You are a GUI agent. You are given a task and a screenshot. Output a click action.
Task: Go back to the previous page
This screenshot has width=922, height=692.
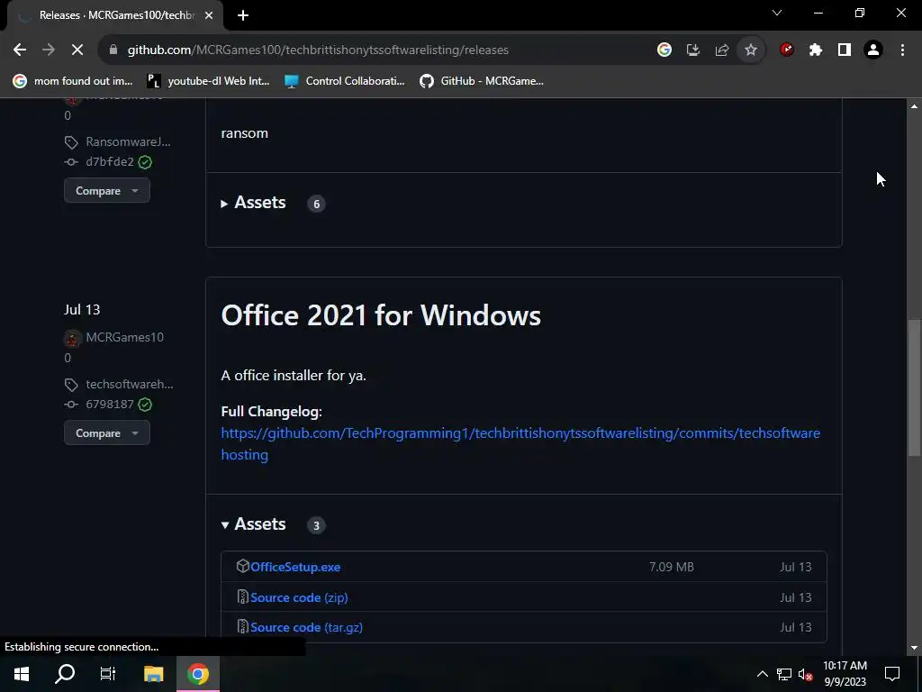[20, 50]
